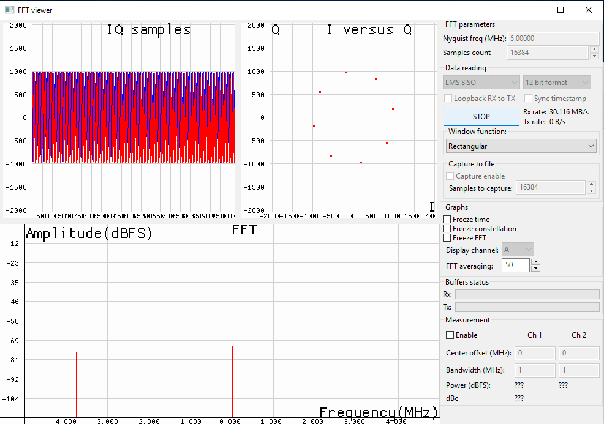Click the FFT averaging value field

[x=516, y=265]
